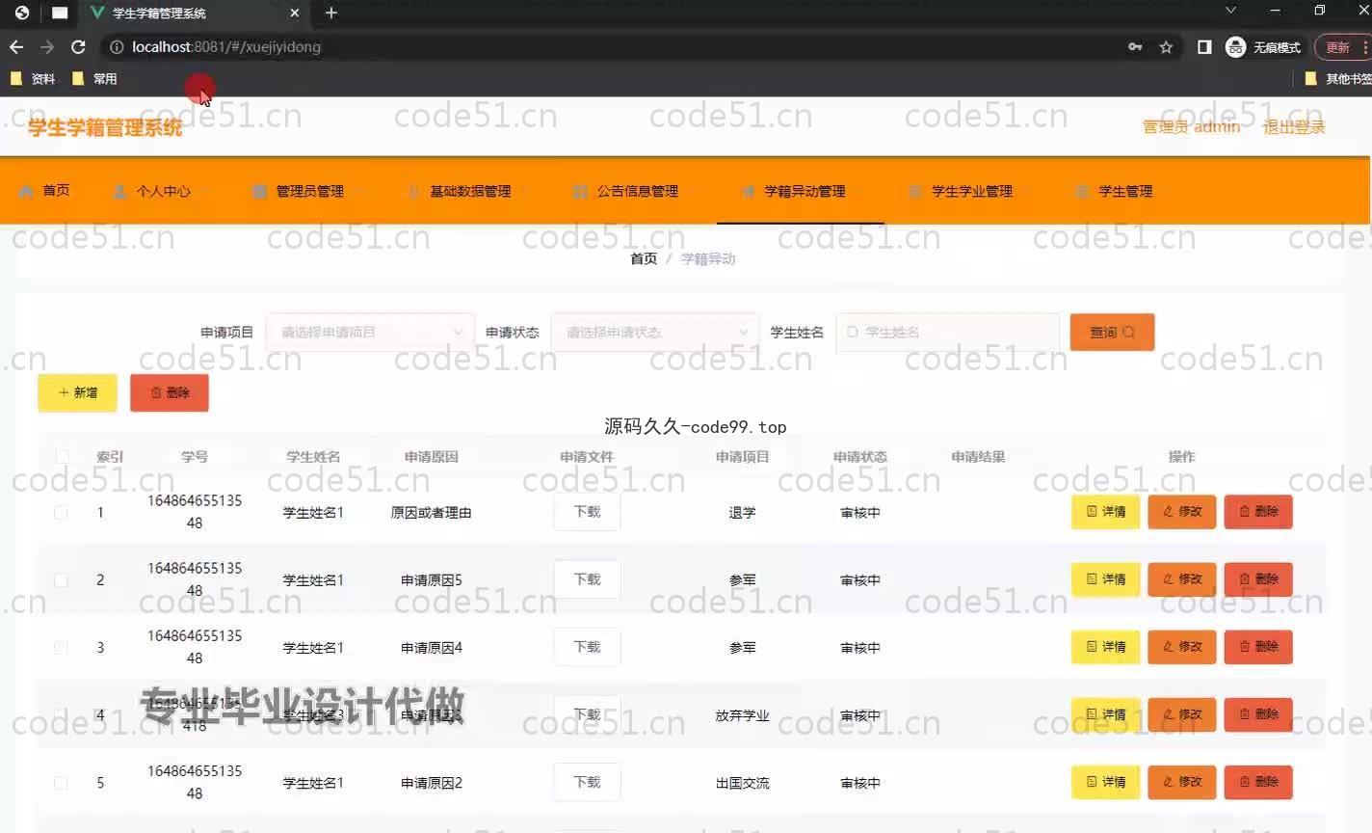This screenshot has height=833, width=1372.
Task: Click the 退出登录 logout link
Action: click(1294, 126)
